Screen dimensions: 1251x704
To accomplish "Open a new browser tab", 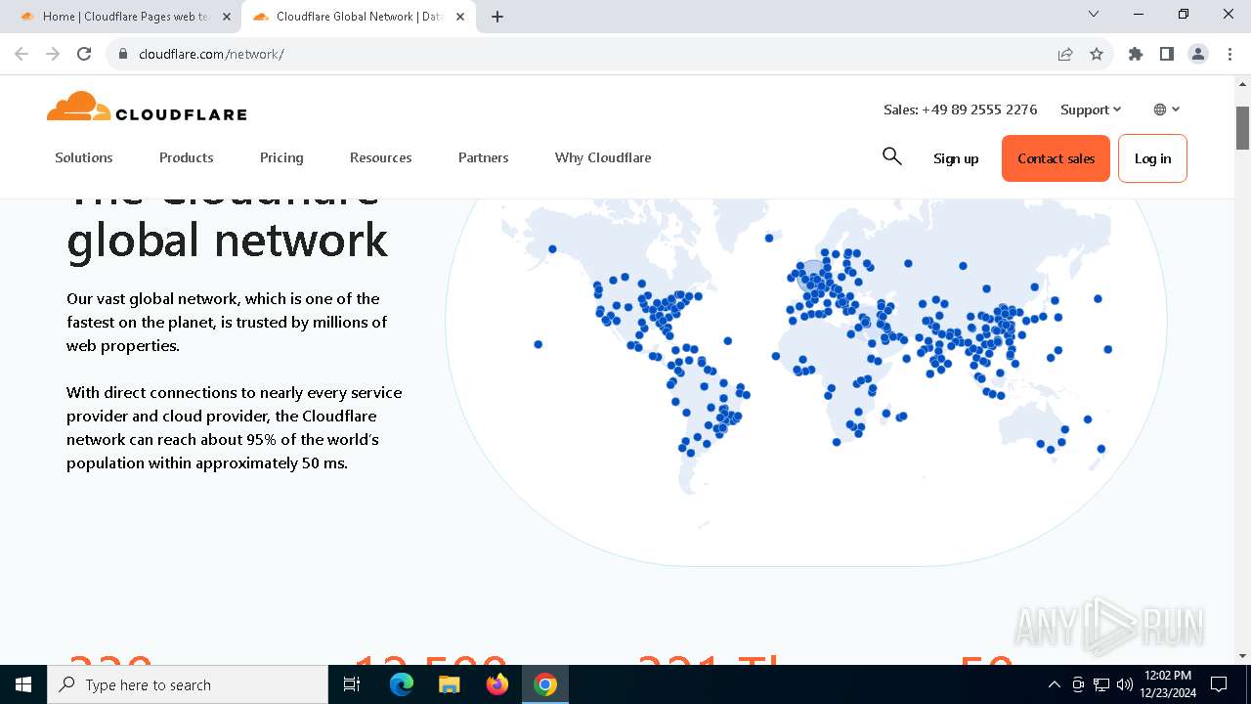I will coord(497,17).
